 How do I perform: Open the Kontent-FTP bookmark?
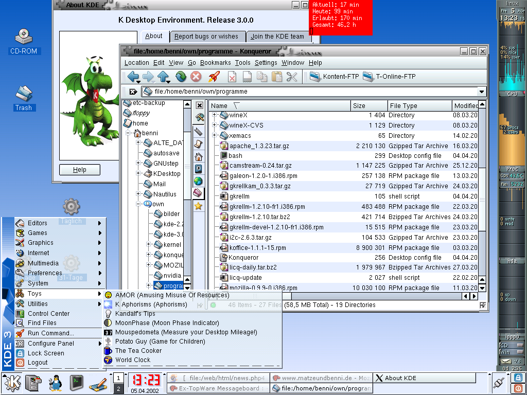pos(335,77)
